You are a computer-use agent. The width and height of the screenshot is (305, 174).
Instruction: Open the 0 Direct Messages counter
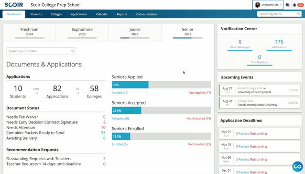click(x=240, y=44)
